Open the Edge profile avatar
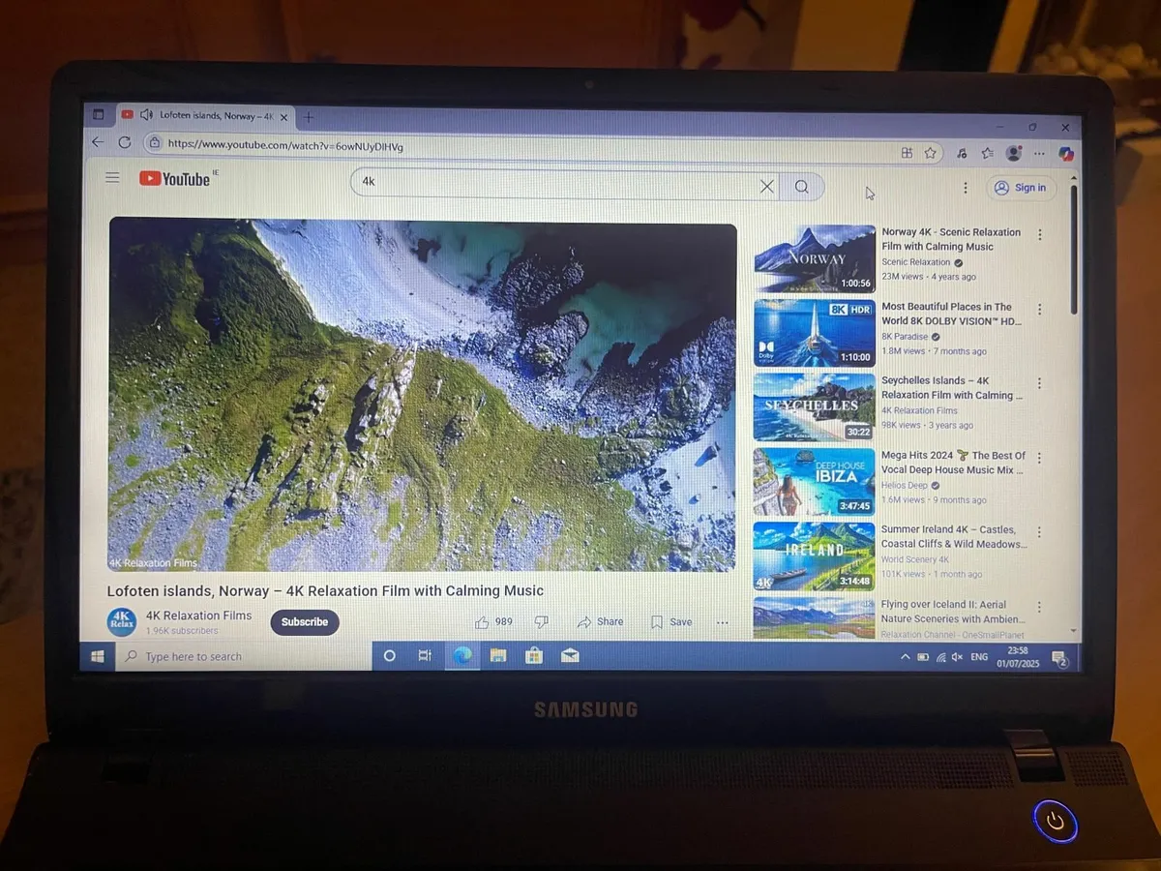Viewport: 1161px width, 871px height. click(x=1014, y=153)
